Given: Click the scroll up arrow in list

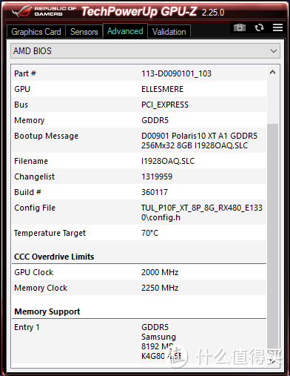Looking at the screenshot, I should [x=272, y=72].
